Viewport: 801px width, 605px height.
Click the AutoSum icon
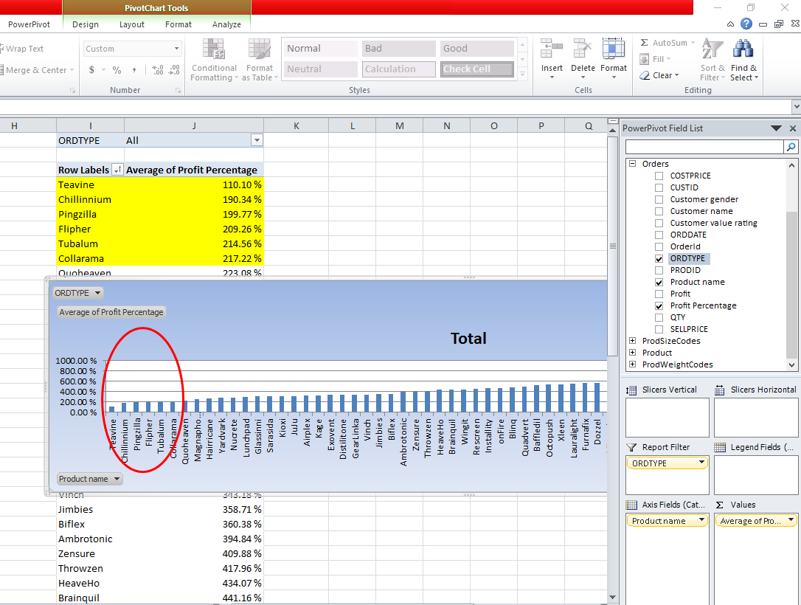(645, 43)
